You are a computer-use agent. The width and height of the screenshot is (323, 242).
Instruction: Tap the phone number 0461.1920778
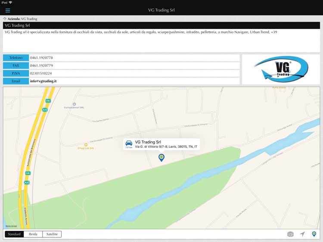coord(41,58)
